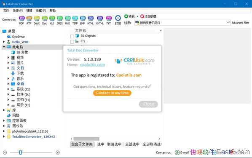Viewport: 252px width, 158px height.
Task: Click 全部取消选 uncheck all button
Action: coord(152,144)
